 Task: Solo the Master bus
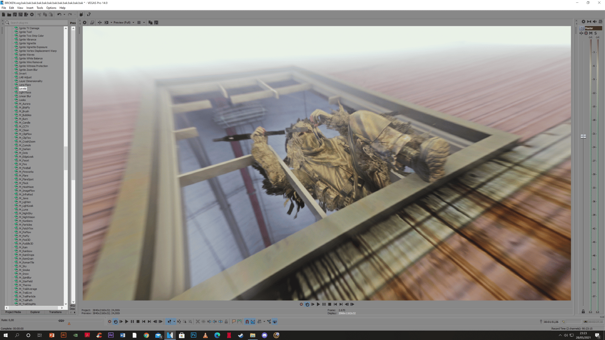[596, 33]
